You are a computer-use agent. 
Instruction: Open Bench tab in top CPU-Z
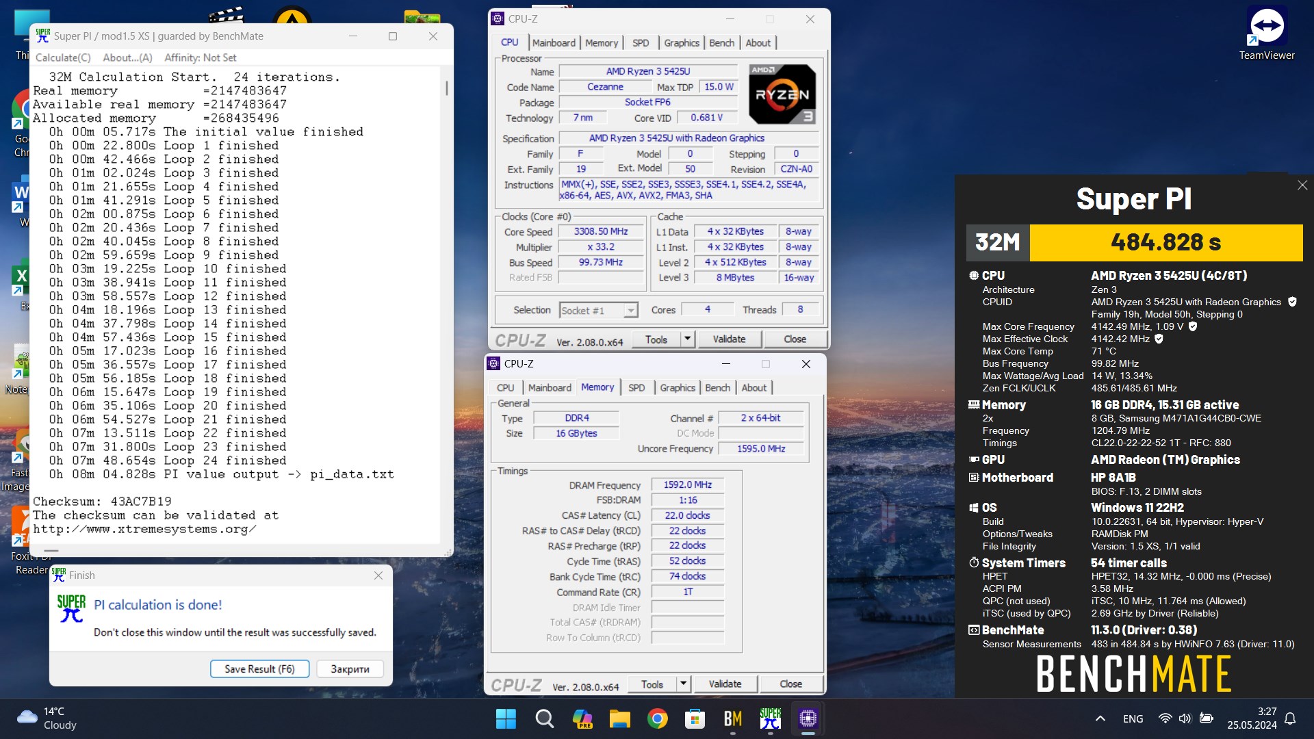(x=721, y=42)
